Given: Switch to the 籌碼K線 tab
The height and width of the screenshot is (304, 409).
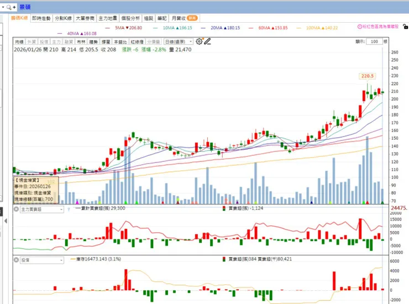Looking at the screenshot, I should click(x=19, y=18).
